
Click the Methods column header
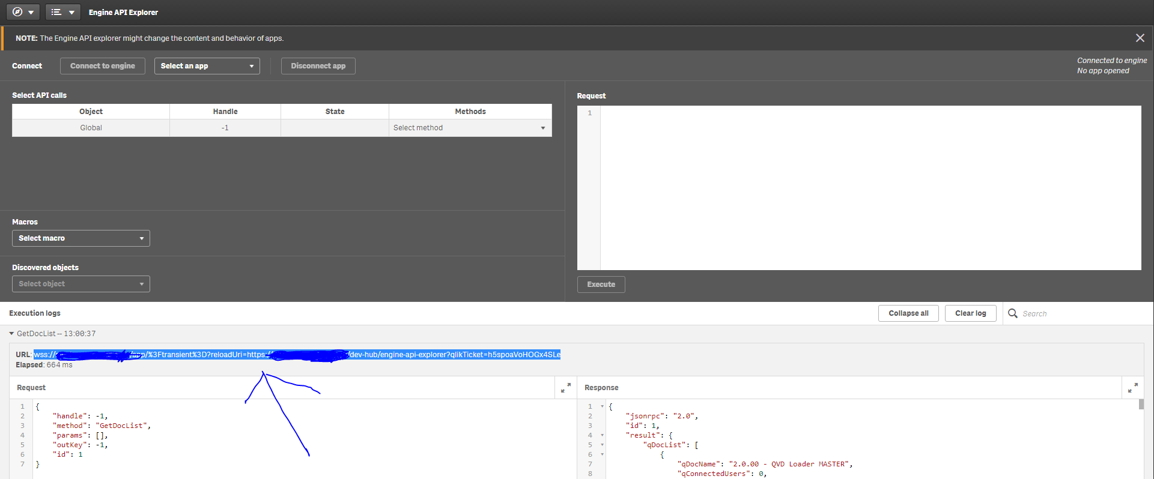[470, 112]
